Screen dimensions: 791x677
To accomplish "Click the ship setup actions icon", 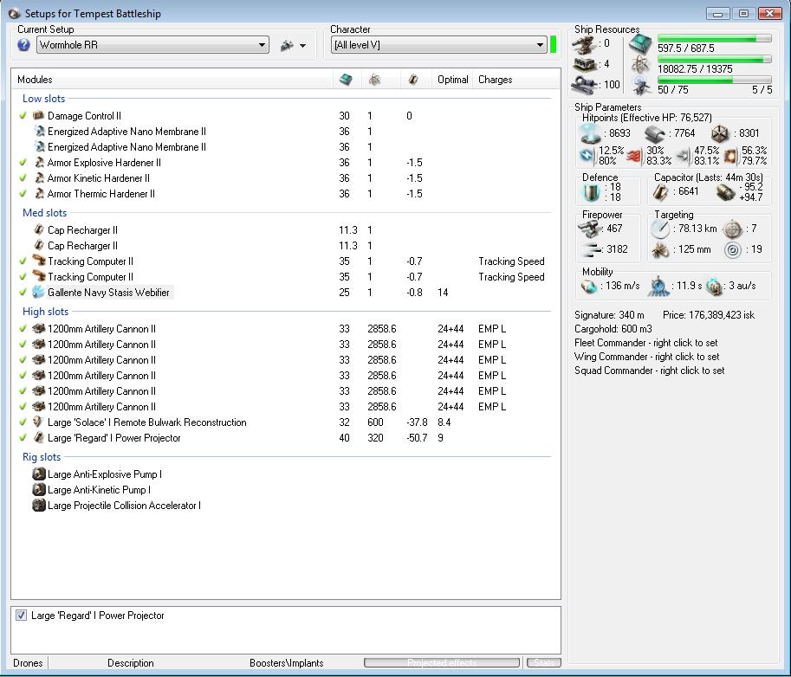I will click(287, 45).
